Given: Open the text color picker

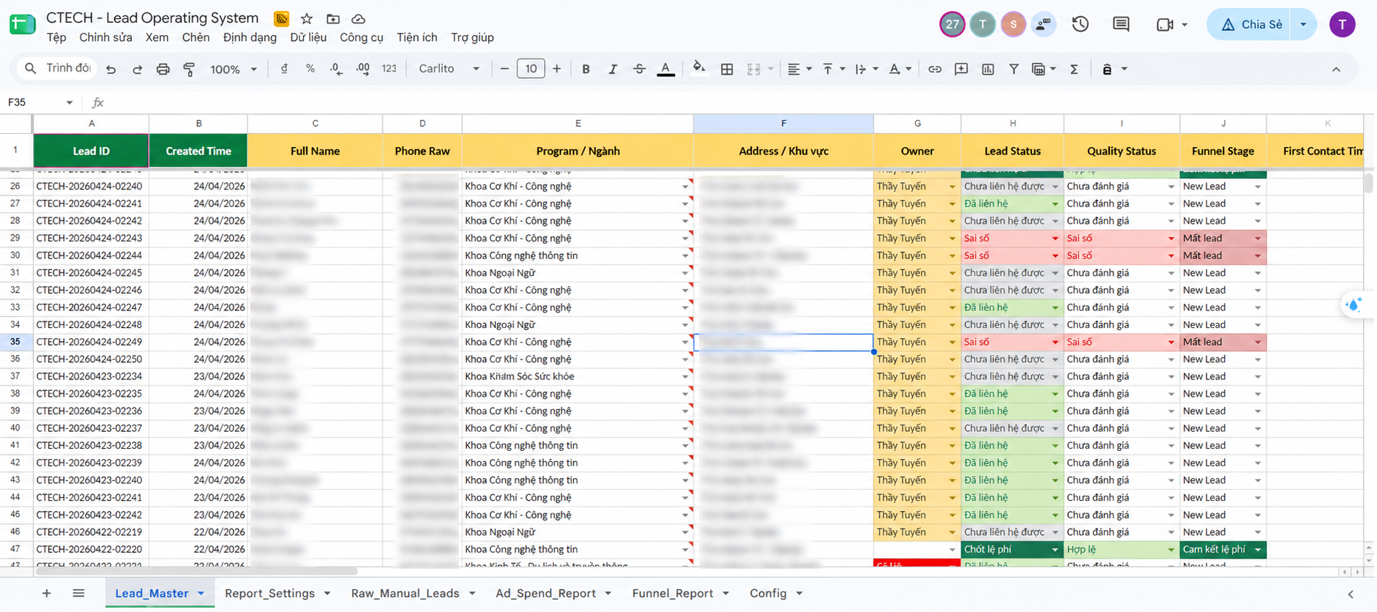Looking at the screenshot, I should click(665, 69).
